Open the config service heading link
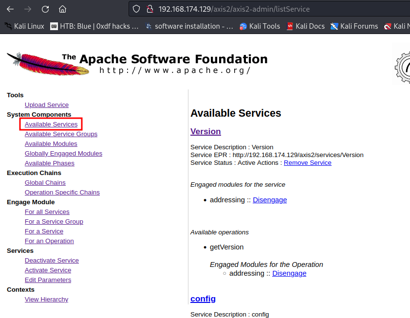The height and width of the screenshot is (318, 410). [203, 299]
